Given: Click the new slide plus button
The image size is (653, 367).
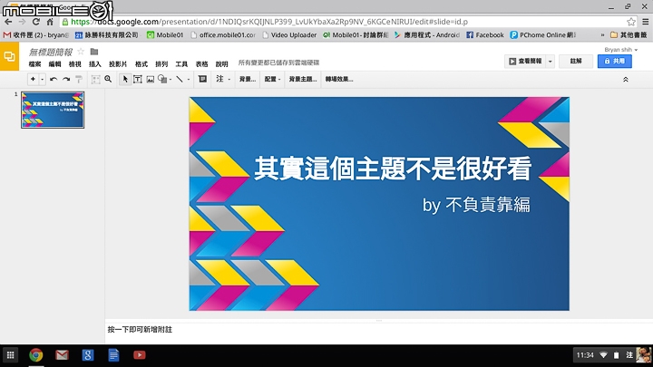Looking at the screenshot, I should point(33,79).
